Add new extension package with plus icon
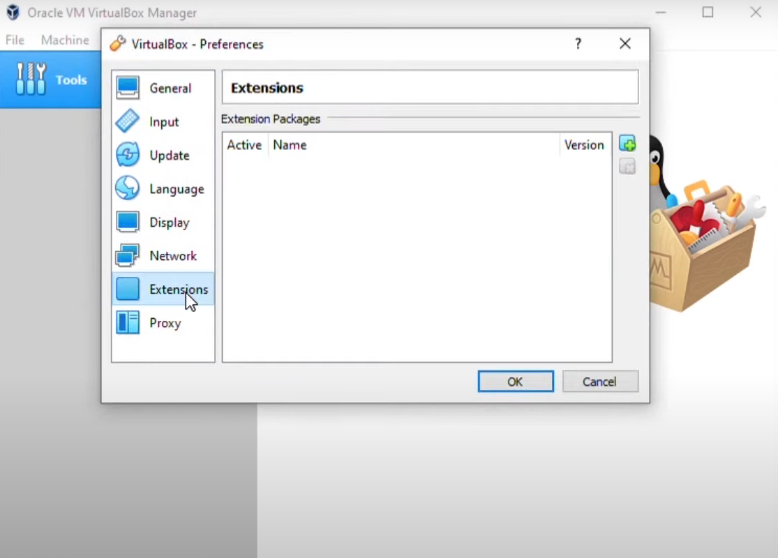Image resolution: width=778 pixels, height=558 pixels. tap(627, 144)
